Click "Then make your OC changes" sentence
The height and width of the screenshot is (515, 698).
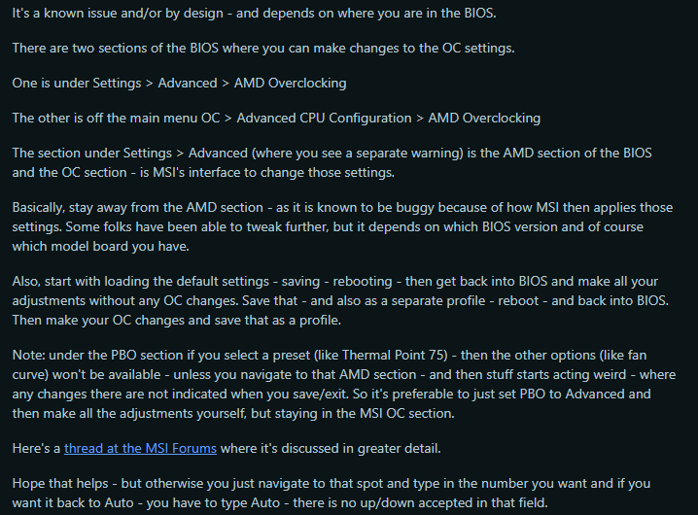pos(176,320)
